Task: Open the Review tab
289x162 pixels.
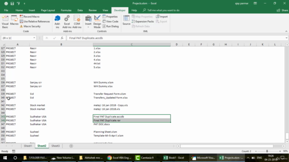Action: tap(93, 10)
